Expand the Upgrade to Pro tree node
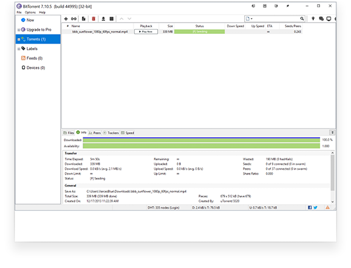This screenshot has width=351, height=268. click(19, 30)
